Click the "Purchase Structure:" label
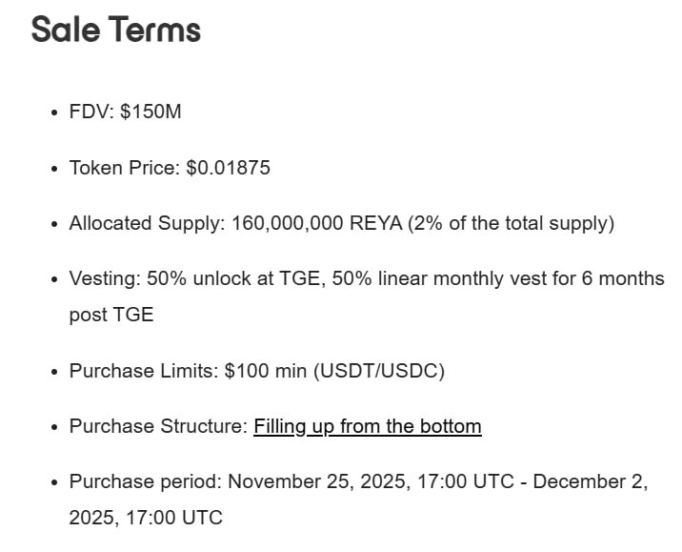Viewport: 682px width, 552px height. pyautogui.click(x=158, y=426)
